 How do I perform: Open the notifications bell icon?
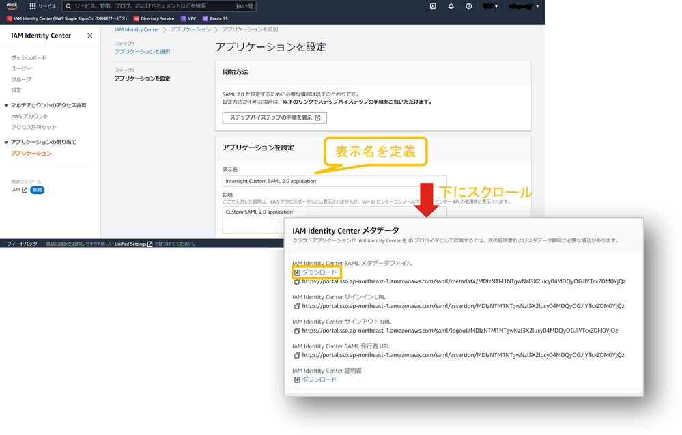pos(451,6)
